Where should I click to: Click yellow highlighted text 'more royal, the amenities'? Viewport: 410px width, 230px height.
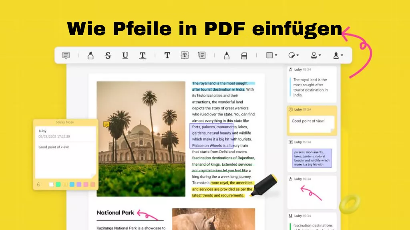(x=231, y=183)
